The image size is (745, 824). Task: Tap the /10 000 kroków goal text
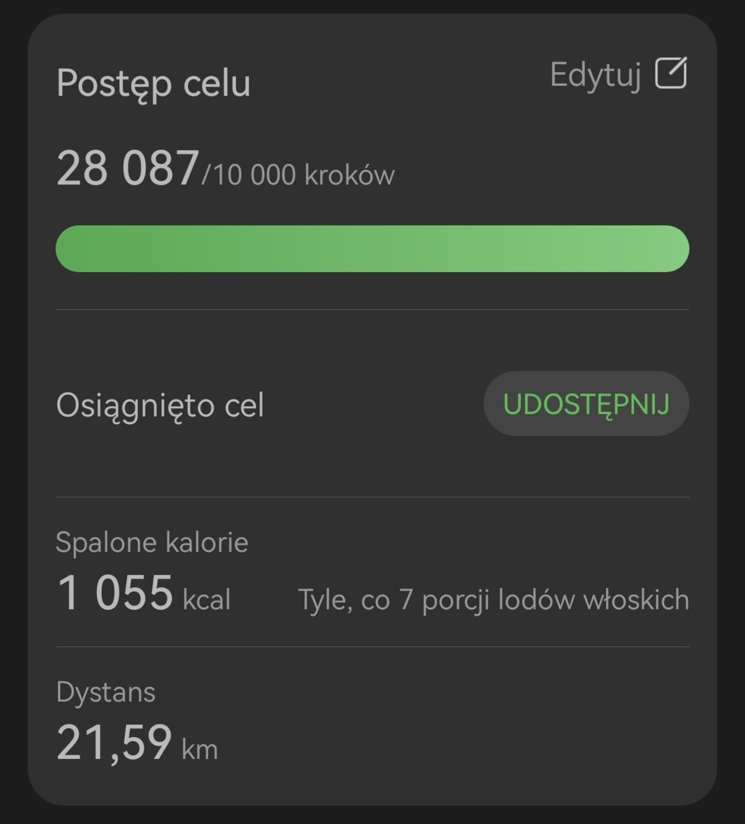[x=298, y=174]
